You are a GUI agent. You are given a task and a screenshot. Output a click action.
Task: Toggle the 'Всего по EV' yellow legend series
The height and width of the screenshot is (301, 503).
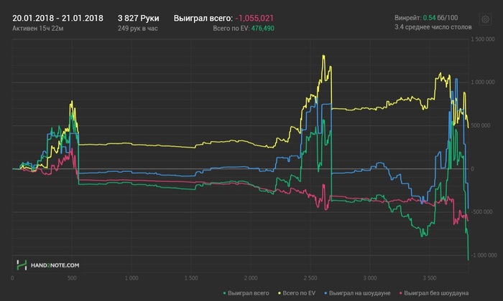[x=297, y=293]
